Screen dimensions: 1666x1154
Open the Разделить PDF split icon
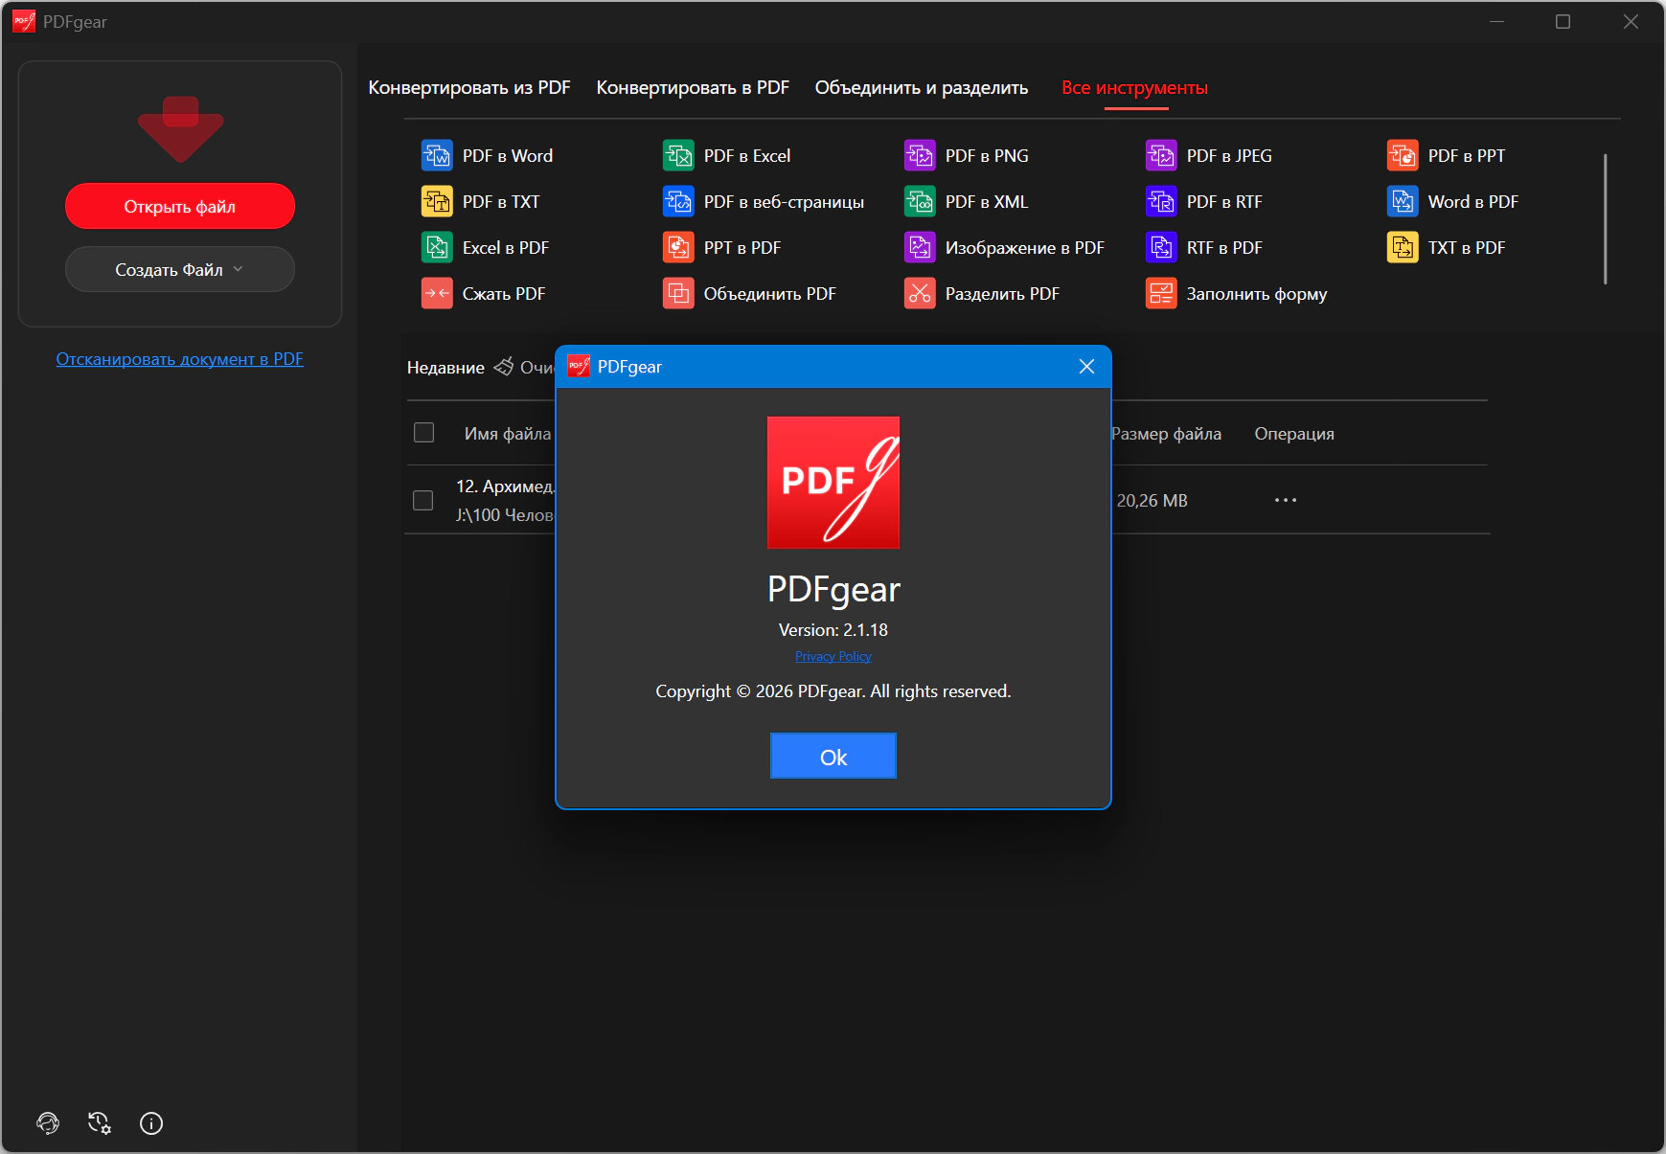pyautogui.click(x=920, y=293)
